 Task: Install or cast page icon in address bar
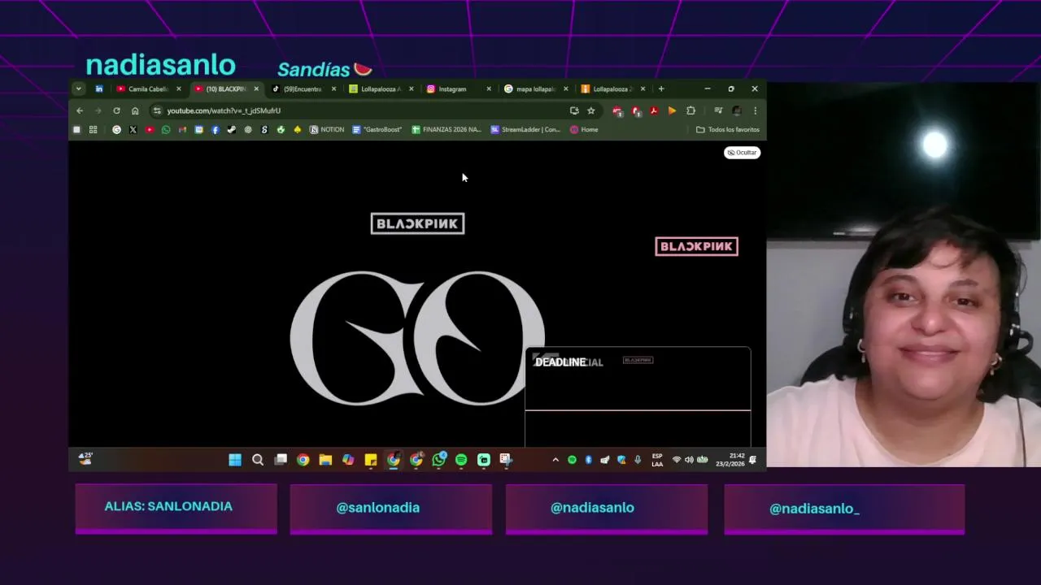pyautogui.click(x=574, y=110)
